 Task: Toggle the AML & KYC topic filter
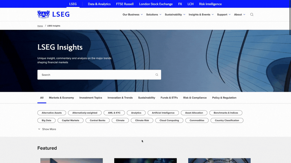[x=114, y=113]
